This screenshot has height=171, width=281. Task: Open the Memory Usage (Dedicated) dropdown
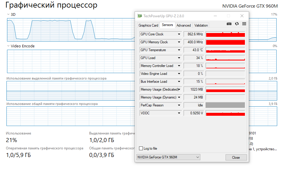pos(179,89)
